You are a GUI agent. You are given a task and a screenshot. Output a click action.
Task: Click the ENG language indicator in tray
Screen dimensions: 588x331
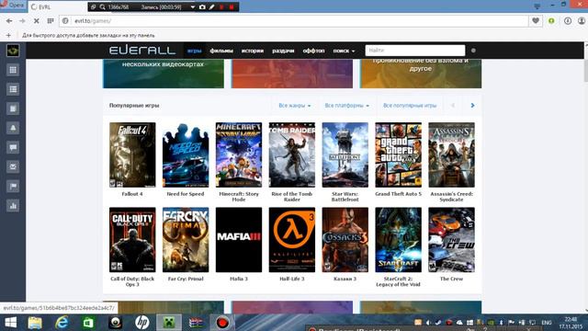pyautogui.click(x=547, y=323)
